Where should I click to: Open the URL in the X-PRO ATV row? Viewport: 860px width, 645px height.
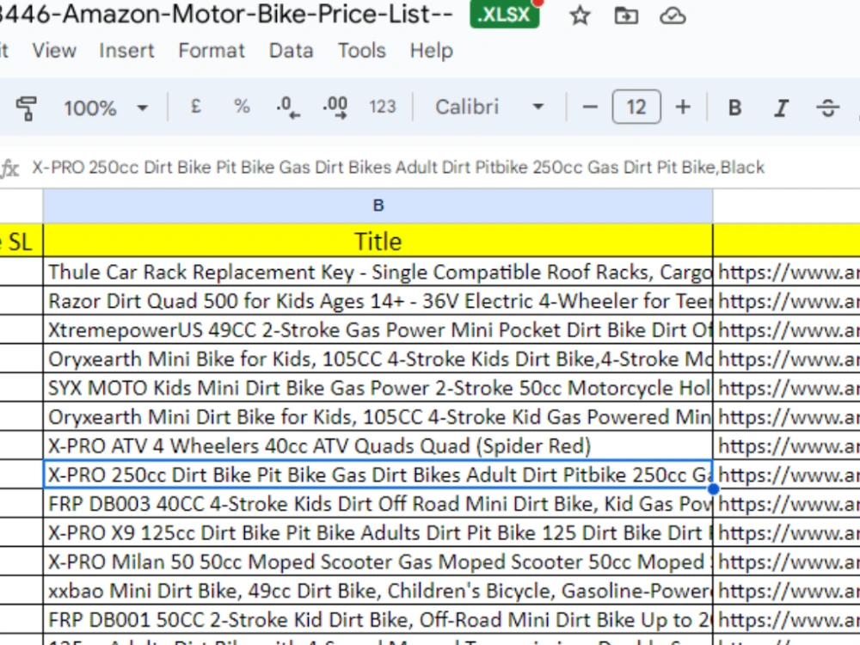(x=789, y=446)
